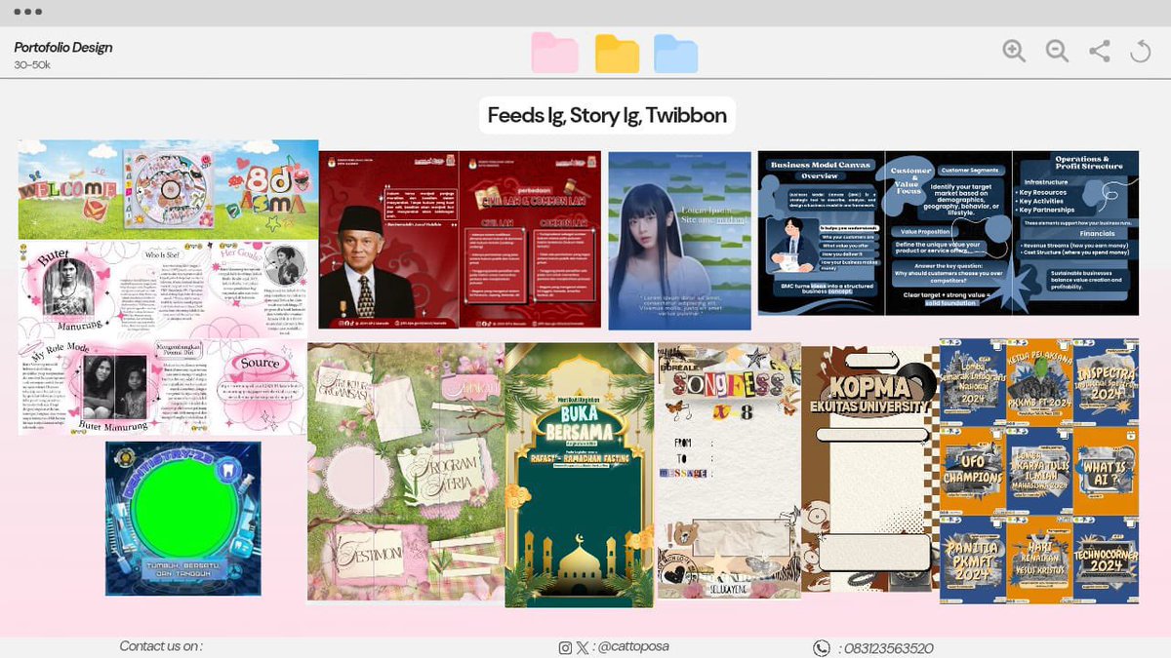
Task: Open the yellow folder icon
Action: [x=617, y=53]
